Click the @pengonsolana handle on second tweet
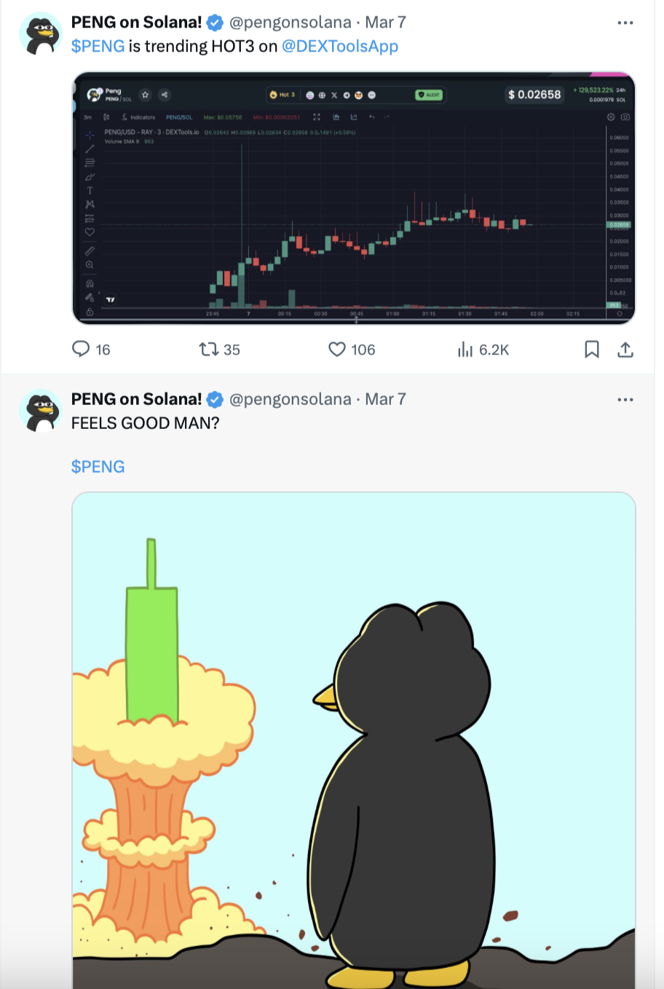Viewport: 664px width, 989px height. (x=290, y=399)
